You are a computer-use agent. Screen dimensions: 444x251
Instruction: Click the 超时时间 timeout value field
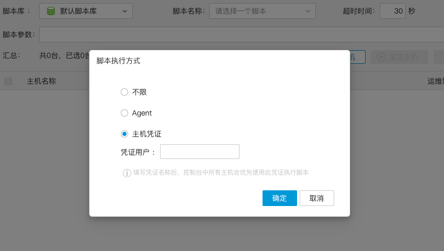[392, 11]
